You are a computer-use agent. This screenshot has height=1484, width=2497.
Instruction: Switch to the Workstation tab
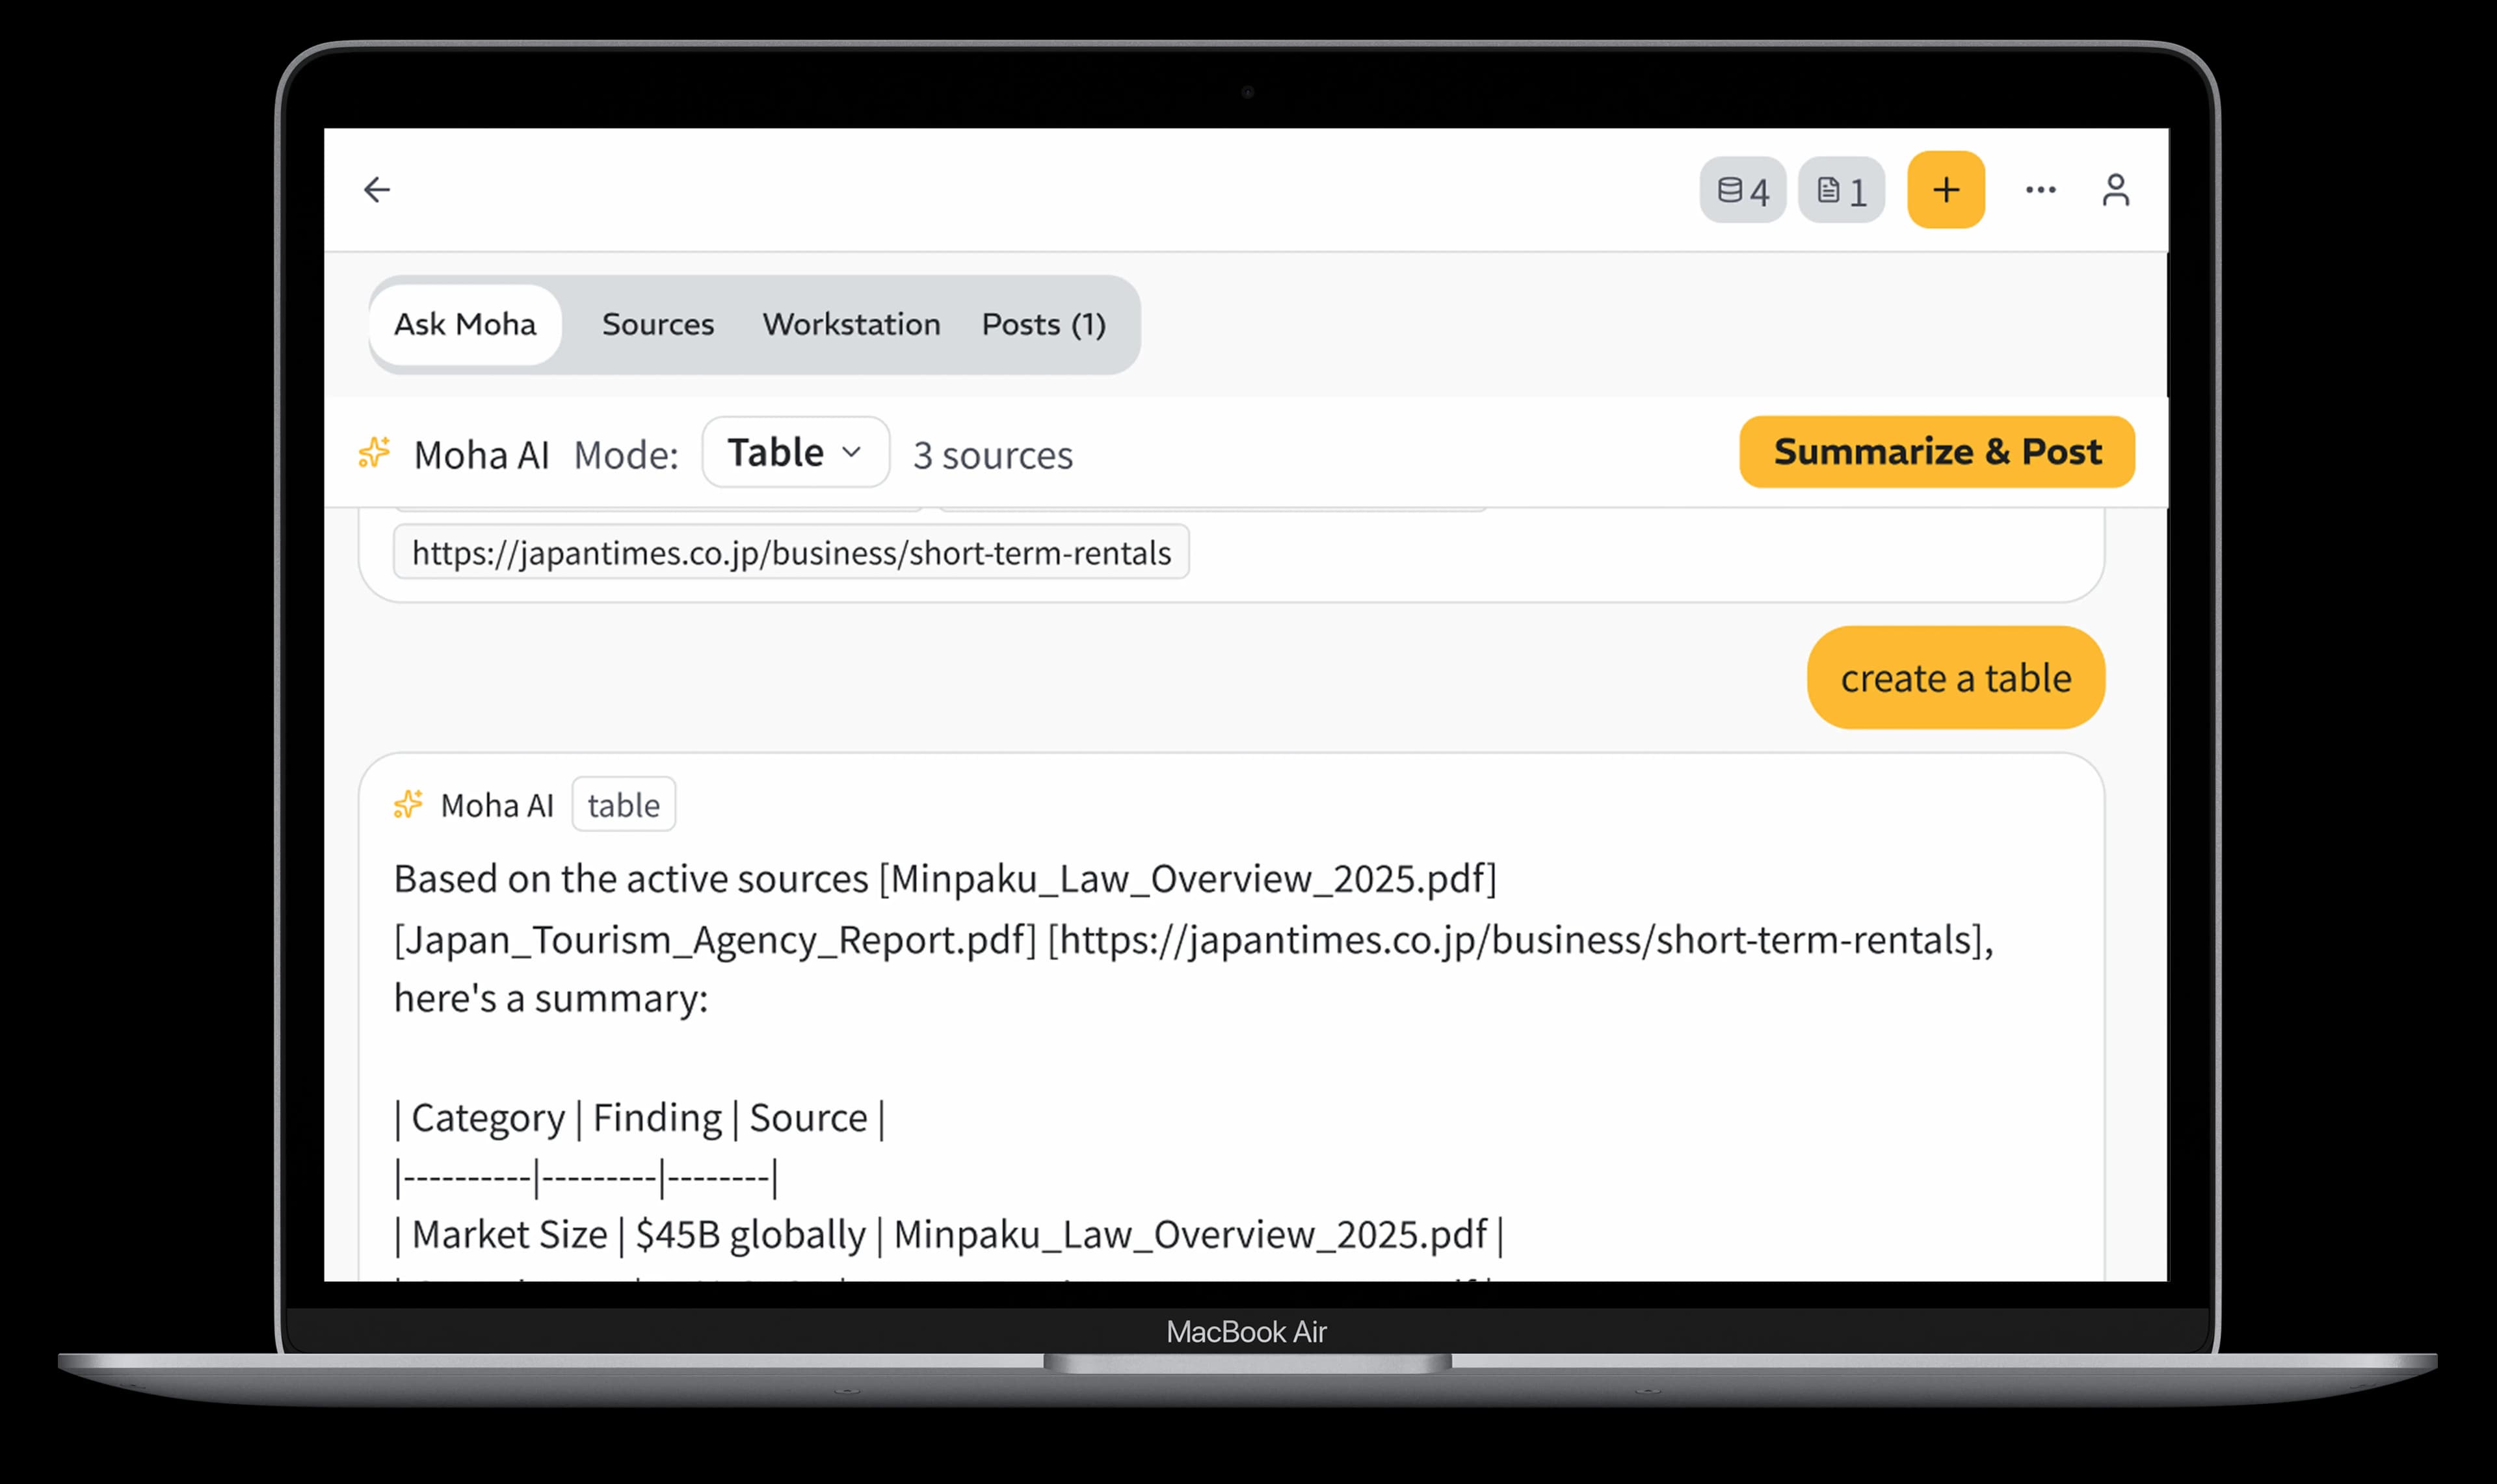tap(851, 324)
